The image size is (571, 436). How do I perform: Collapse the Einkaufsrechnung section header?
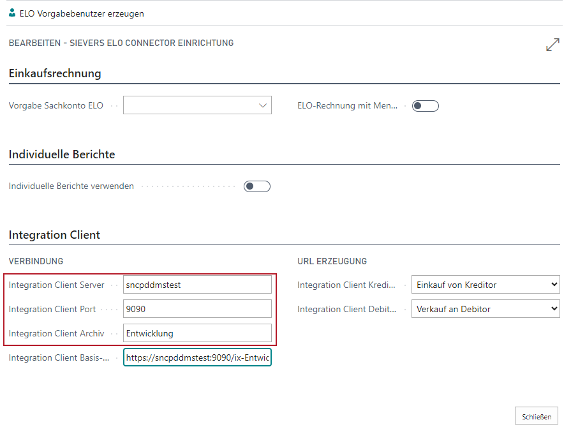(x=55, y=73)
